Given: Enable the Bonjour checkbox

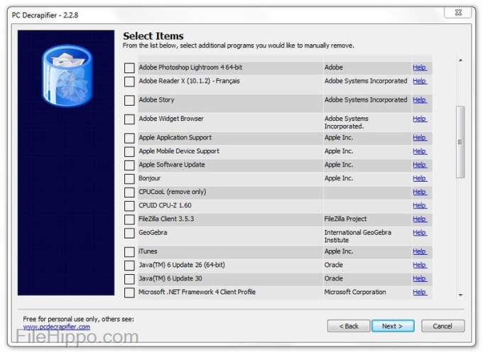Looking at the screenshot, I should point(129,179).
